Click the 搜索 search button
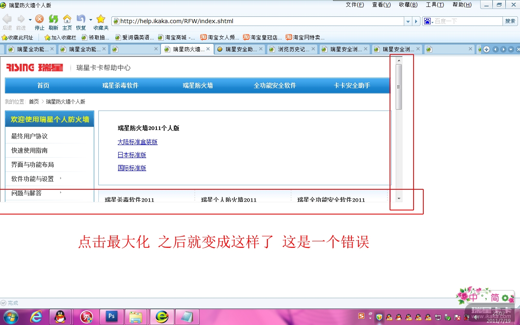The width and height of the screenshot is (520, 325). pos(510,21)
